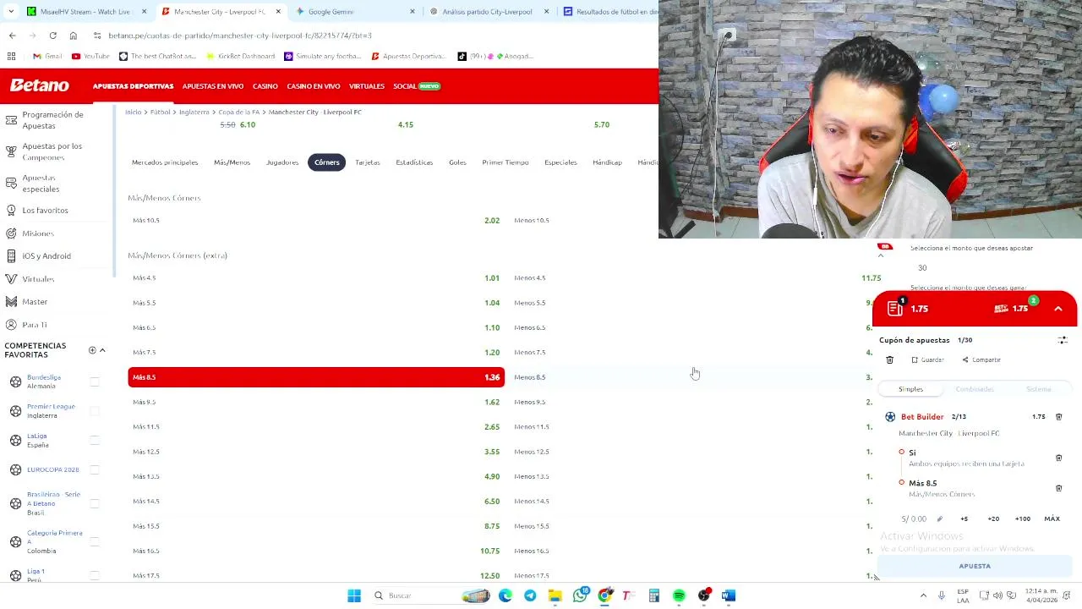The image size is (1082, 609).
Task: Switch to the Córners market tab
Action: 327,162
